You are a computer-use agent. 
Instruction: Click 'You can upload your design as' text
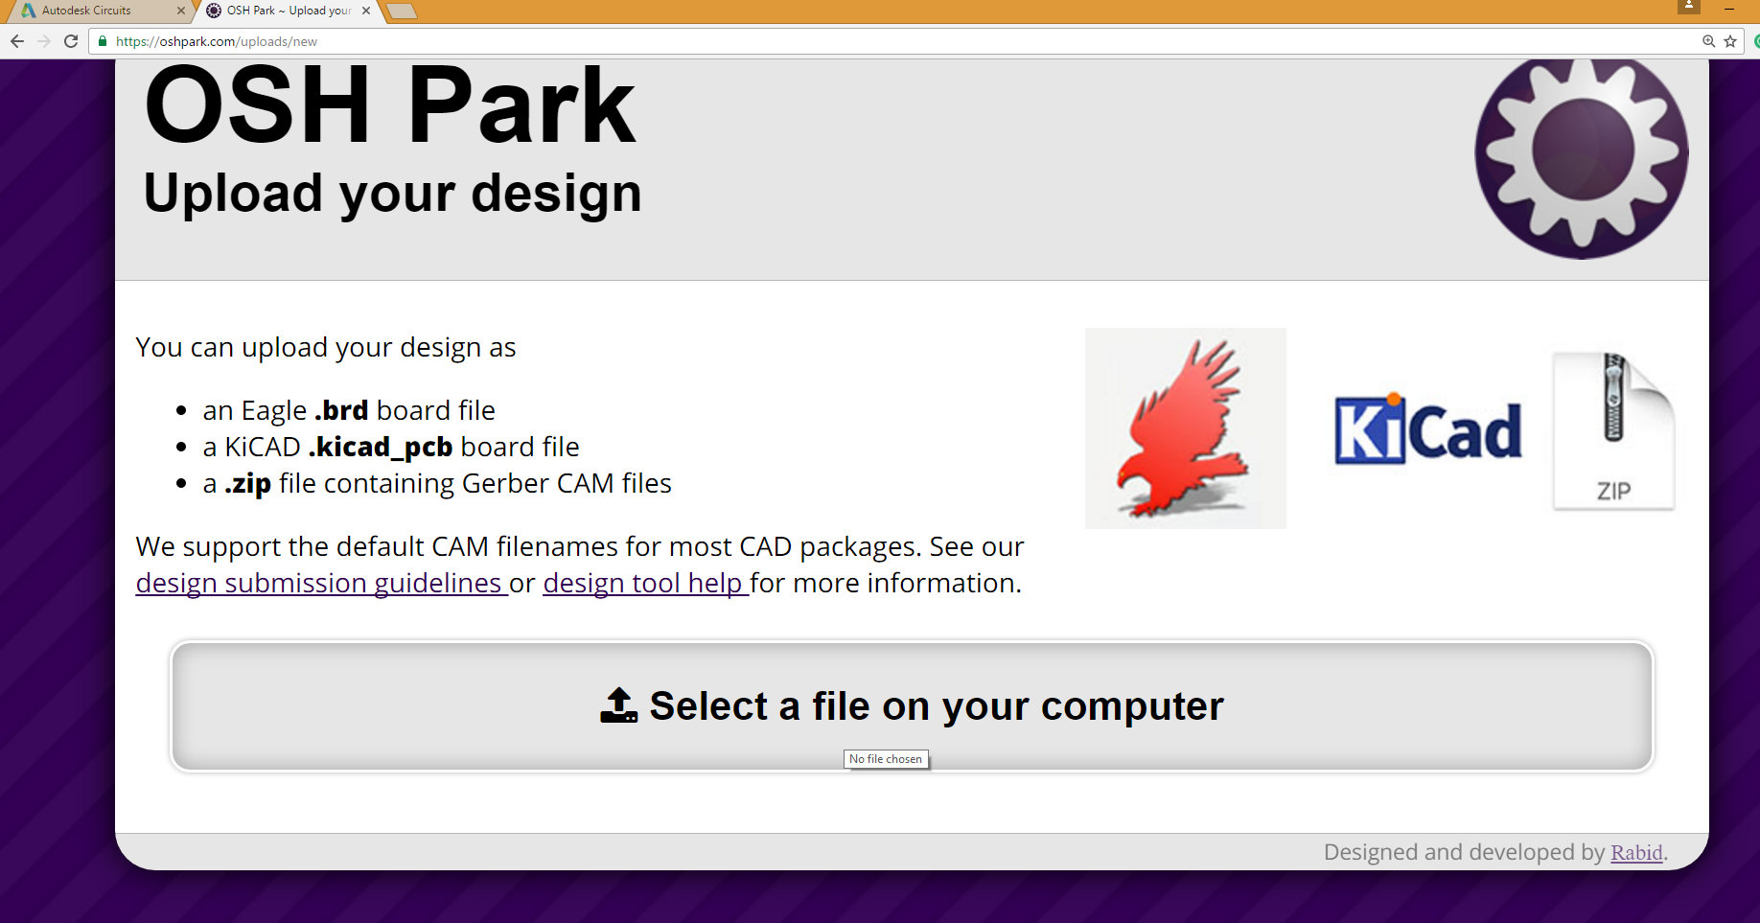[x=326, y=347]
